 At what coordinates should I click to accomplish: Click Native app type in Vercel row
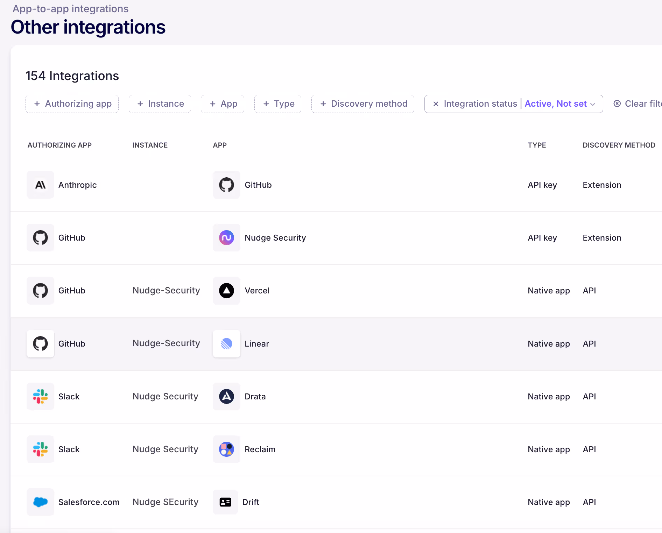point(549,291)
